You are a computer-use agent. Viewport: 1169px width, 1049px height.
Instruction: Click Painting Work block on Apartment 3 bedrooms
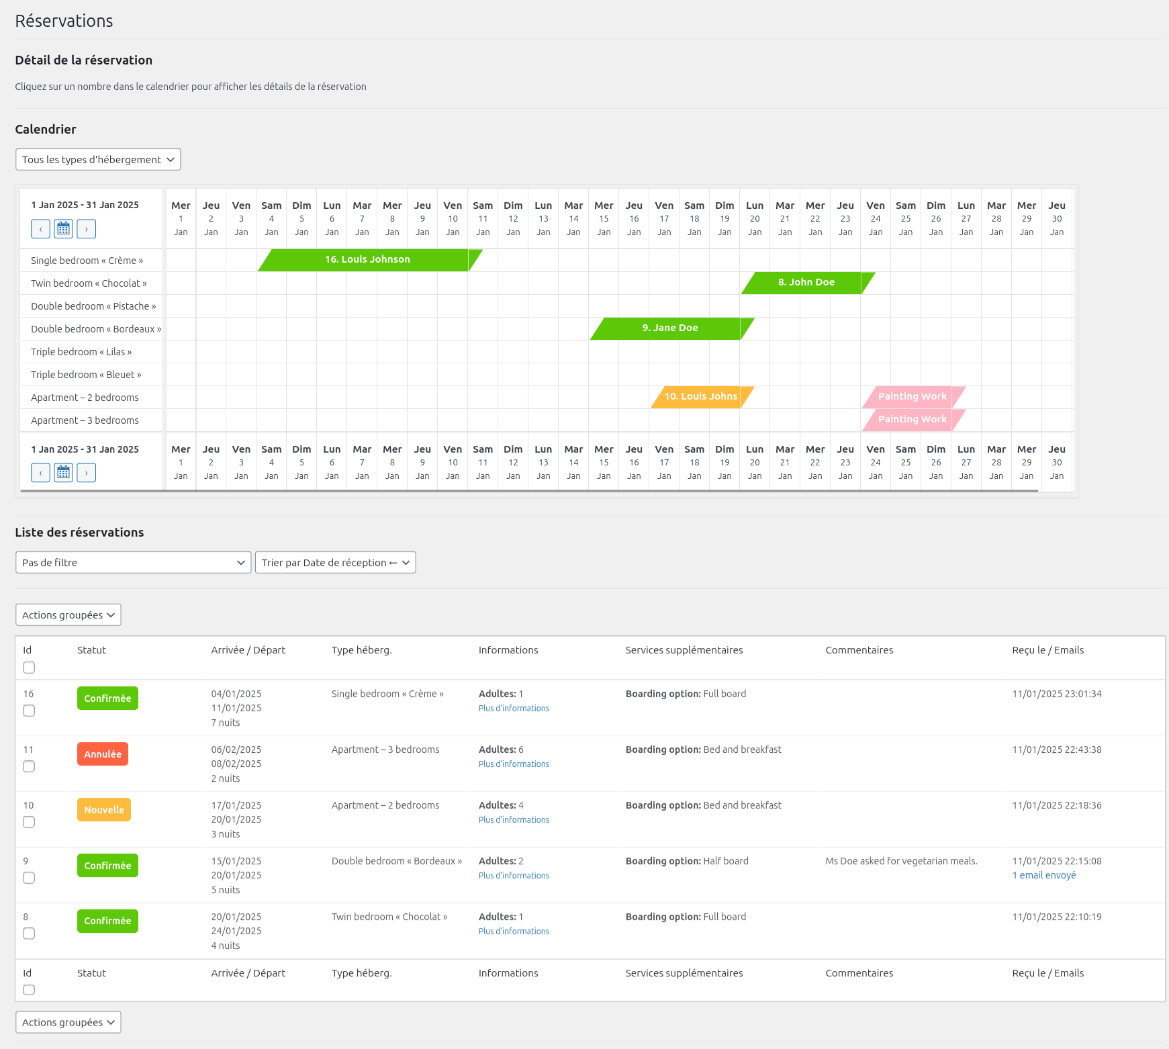tap(912, 420)
